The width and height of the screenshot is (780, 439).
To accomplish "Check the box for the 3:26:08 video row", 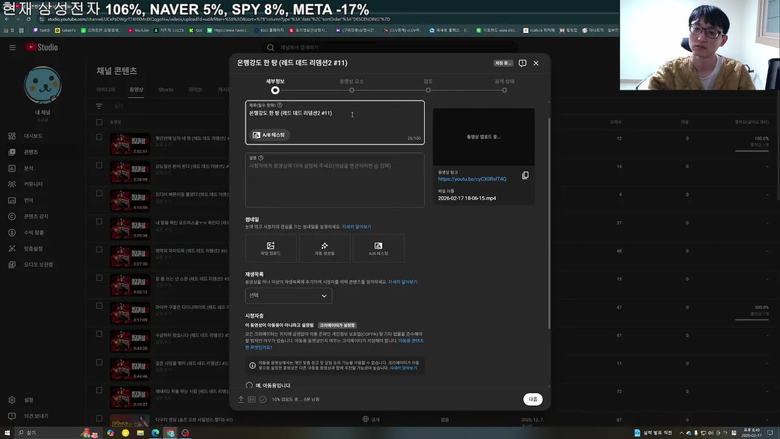I will click(99, 165).
